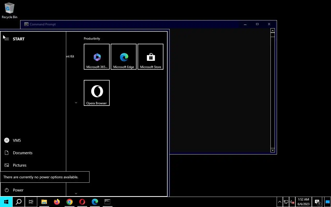Launch Firefox from taskbar
This screenshot has width=331, height=207.
[57, 202]
